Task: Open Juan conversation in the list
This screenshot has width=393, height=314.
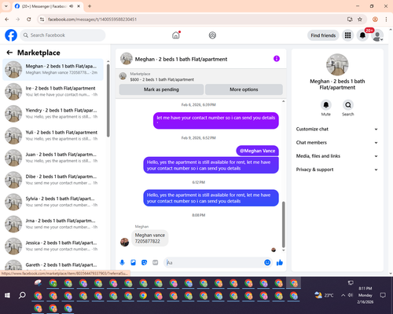Action: coord(53,158)
